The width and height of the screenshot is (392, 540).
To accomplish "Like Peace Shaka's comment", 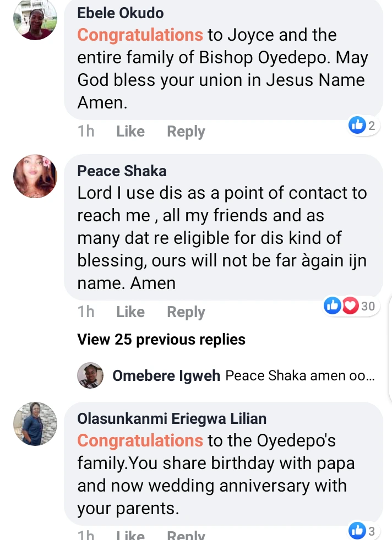I will 130,312.
